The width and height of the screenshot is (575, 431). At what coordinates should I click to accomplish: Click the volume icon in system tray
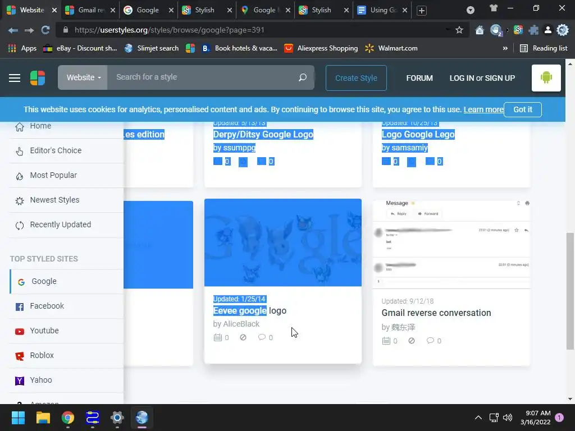(x=508, y=418)
